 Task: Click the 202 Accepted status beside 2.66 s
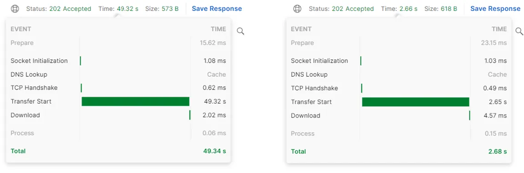tap(353, 9)
